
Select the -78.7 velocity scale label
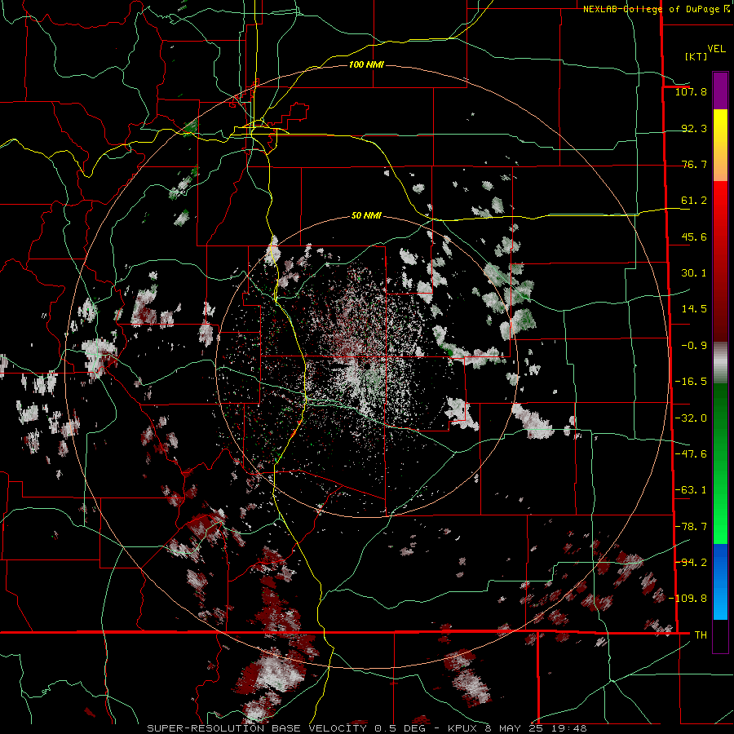tap(691, 527)
